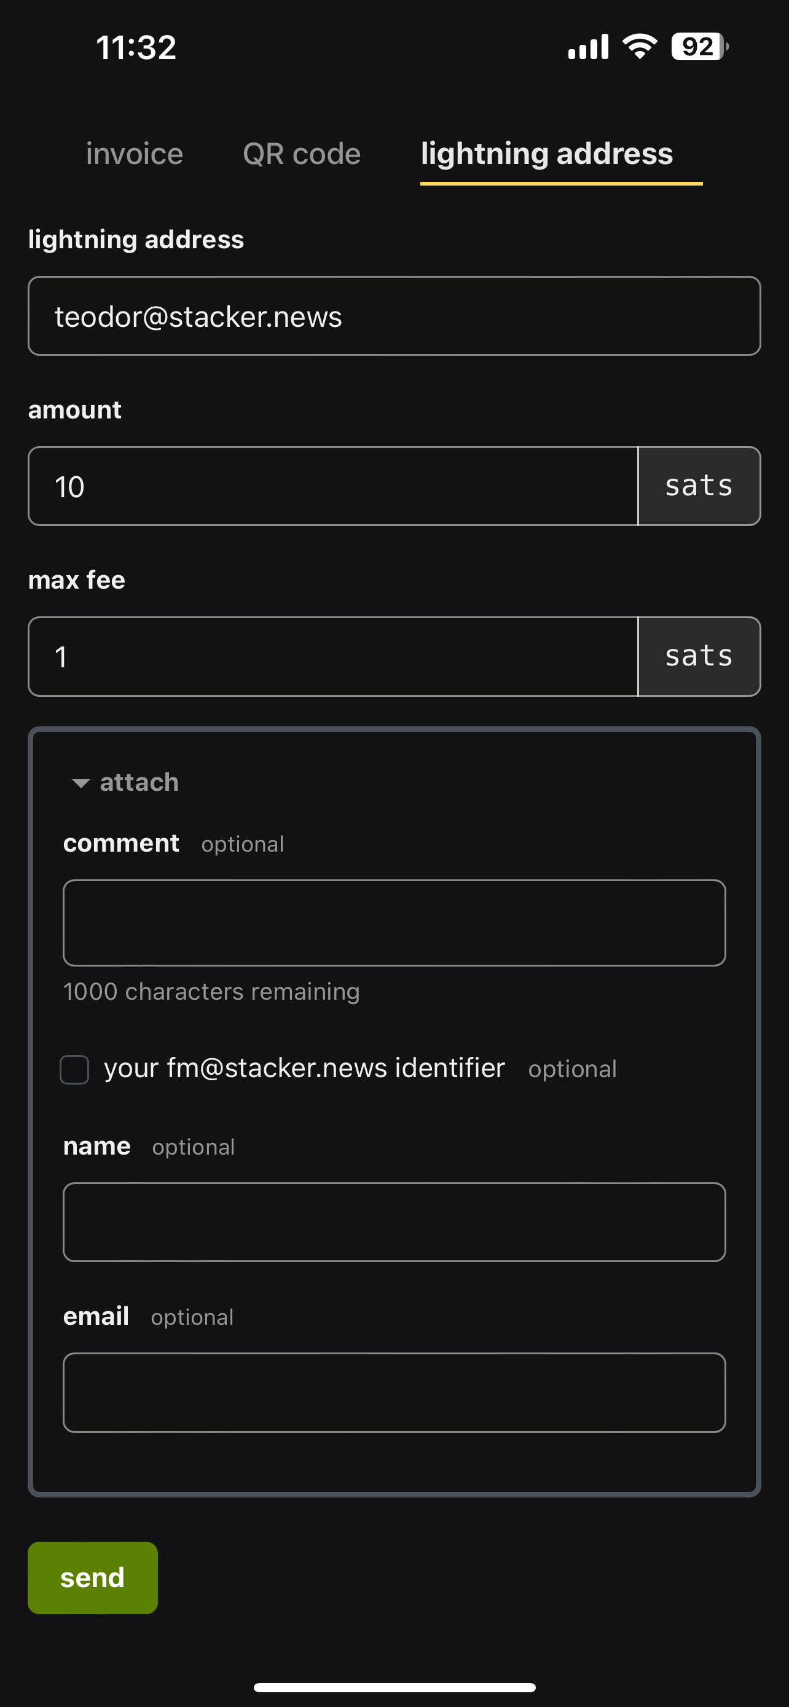Tap the battery indicator icon

click(x=699, y=47)
